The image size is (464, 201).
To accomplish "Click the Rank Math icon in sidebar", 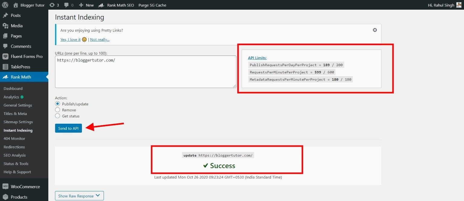I will (5, 77).
